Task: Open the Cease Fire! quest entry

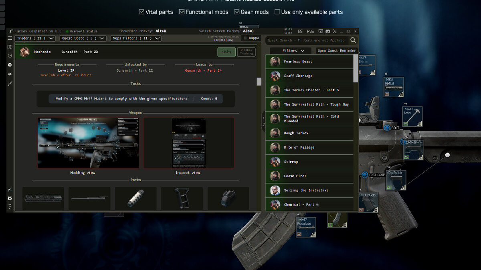Action: (309, 176)
